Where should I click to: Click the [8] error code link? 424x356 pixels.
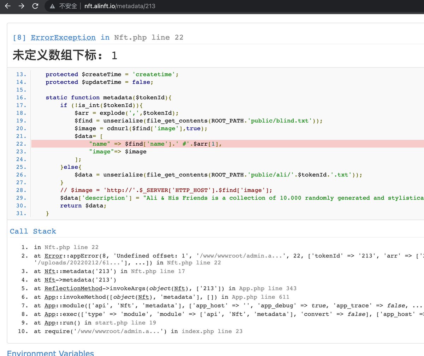click(x=19, y=37)
